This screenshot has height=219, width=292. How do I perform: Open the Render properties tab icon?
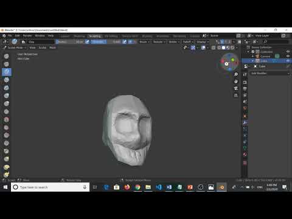[x=245, y=82]
